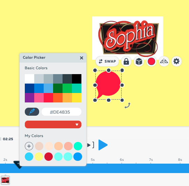Select the salmon My Colors circle
Viewport: 189px width, 186px height.
[68, 146]
